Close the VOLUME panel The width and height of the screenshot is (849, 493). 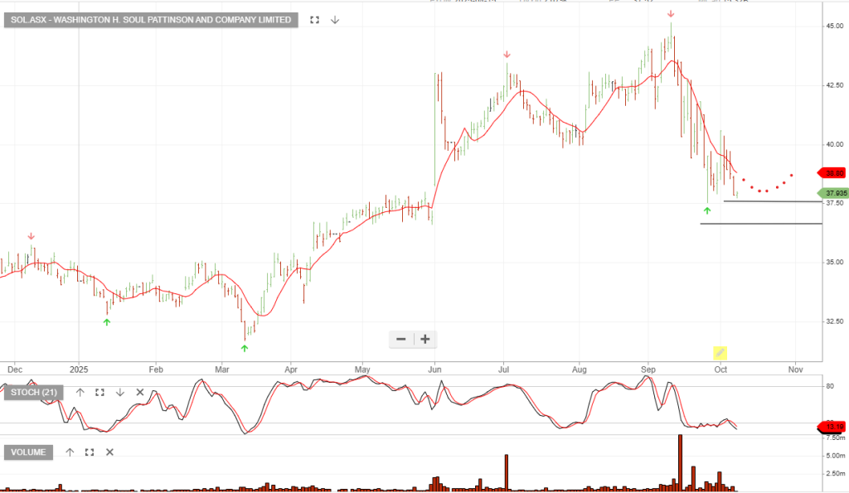[x=109, y=452]
